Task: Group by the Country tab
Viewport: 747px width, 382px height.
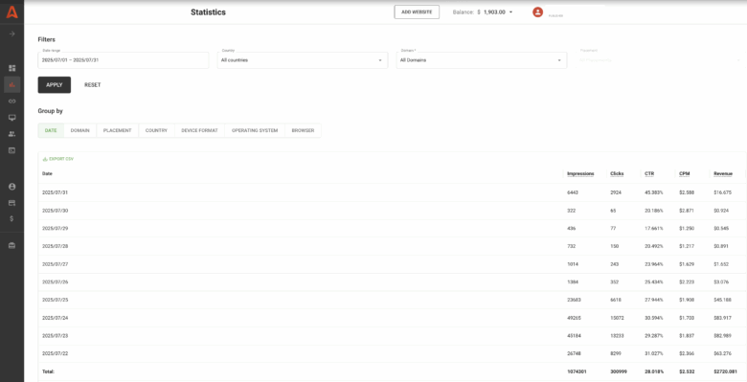Action: coord(156,130)
